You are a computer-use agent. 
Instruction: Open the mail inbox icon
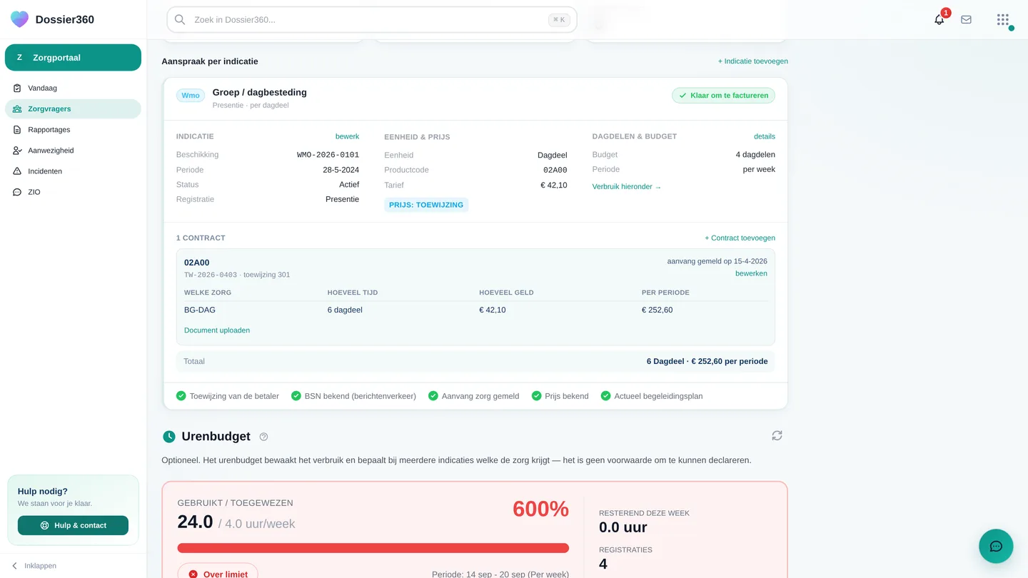966,20
